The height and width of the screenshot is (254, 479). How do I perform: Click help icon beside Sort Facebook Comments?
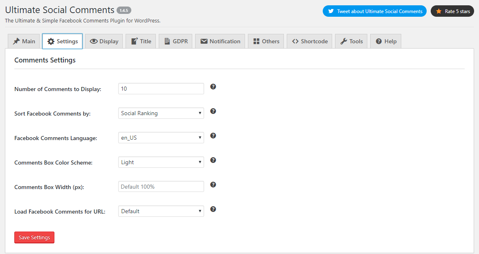click(213, 111)
